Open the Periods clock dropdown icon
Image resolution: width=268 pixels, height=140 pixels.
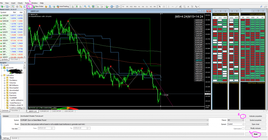(112, 6)
